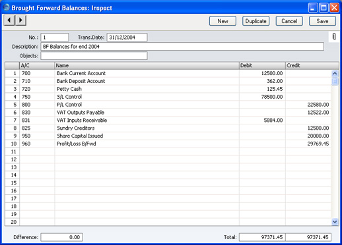Select row number 5
The width and height of the screenshot is (342, 245).
(x=13, y=105)
